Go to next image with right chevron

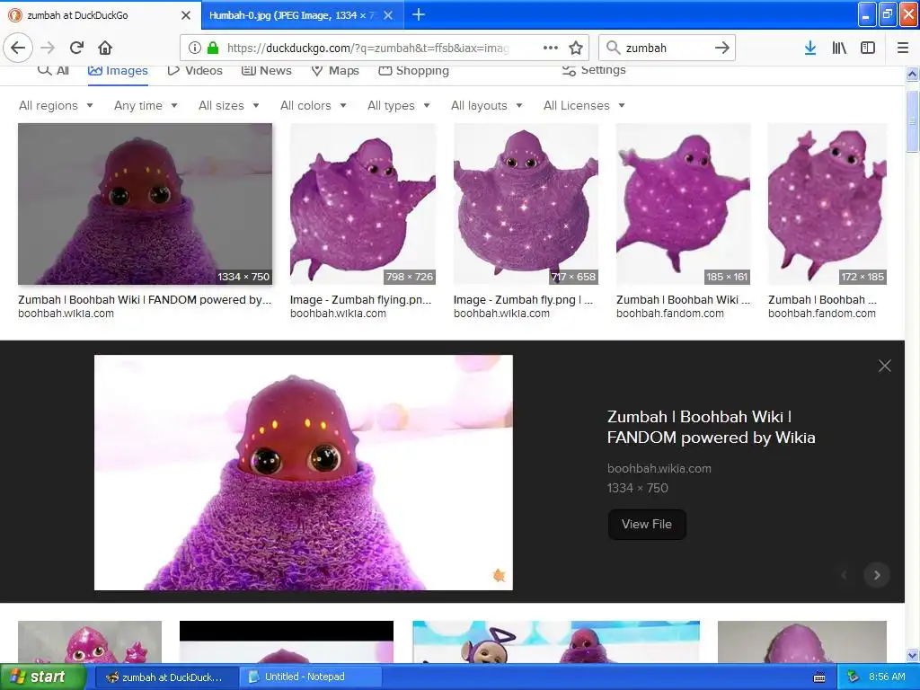tap(877, 575)
